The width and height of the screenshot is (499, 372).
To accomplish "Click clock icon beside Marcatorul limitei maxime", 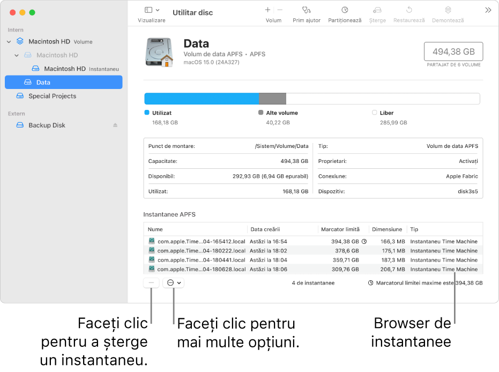I will coord(371,283).
